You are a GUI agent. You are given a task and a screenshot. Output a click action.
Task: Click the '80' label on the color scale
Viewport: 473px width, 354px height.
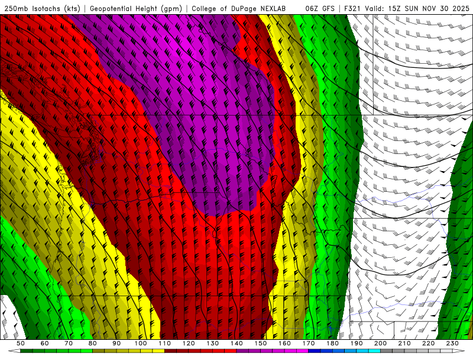point(93,343)
